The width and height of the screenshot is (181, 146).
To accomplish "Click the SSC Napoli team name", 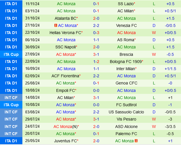I will pyautogui.click(x=65, y=47).
